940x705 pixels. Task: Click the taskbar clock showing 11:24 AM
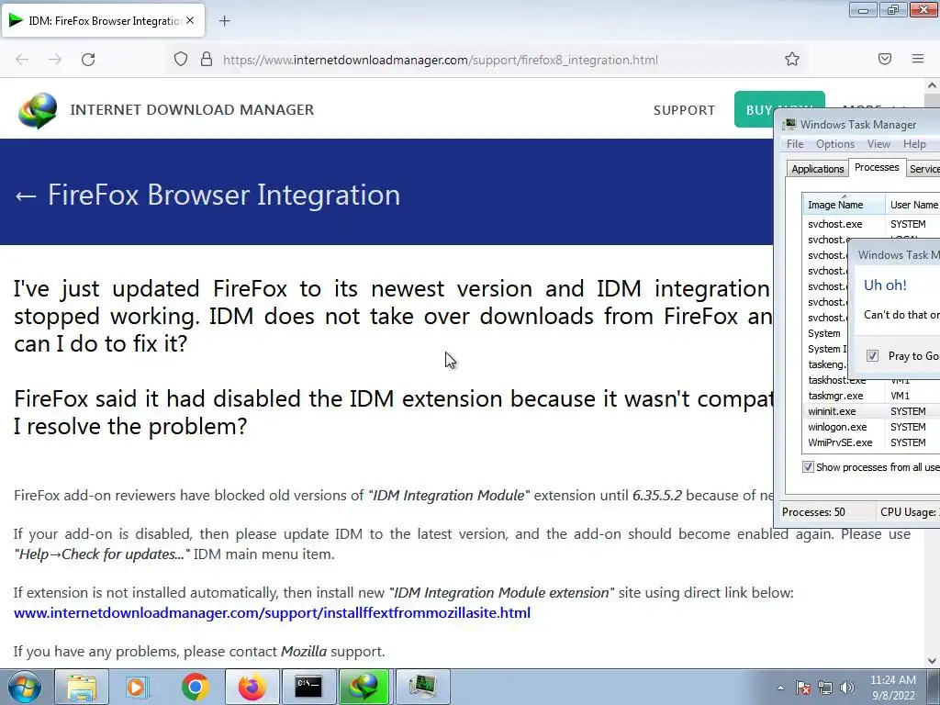[892, 680]
